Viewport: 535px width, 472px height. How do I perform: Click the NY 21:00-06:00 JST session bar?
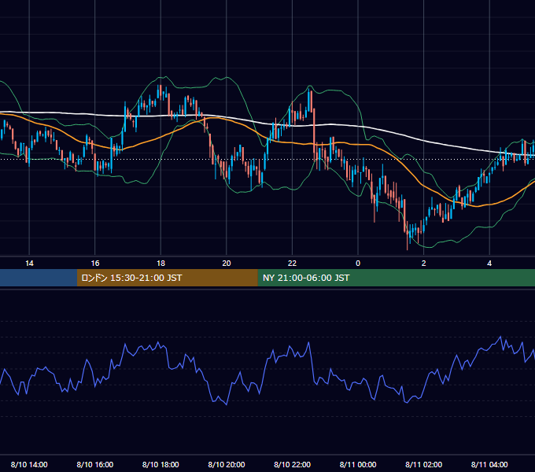[x=396, y=278]
